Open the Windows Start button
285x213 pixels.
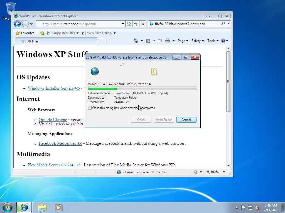[x=8, y=207]
